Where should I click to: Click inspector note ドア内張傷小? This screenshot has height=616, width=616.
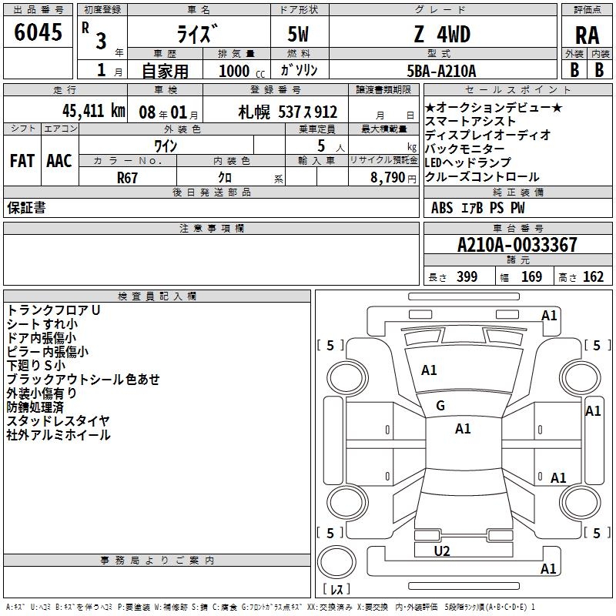pos(42,337)
